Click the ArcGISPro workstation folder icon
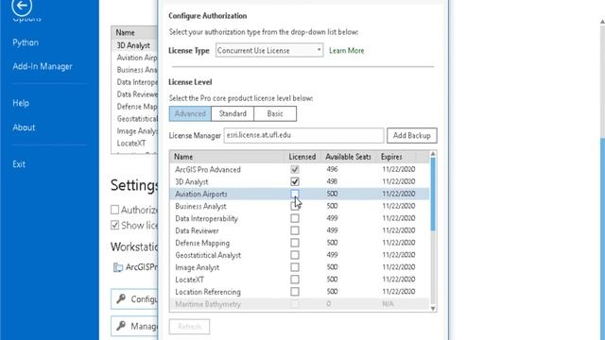 [117, 267]
